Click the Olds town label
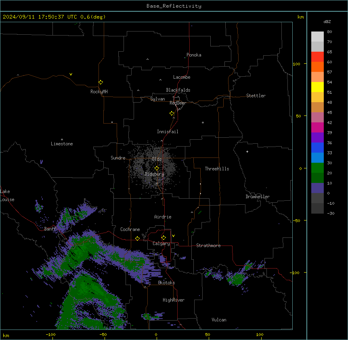 click(157, 159)
